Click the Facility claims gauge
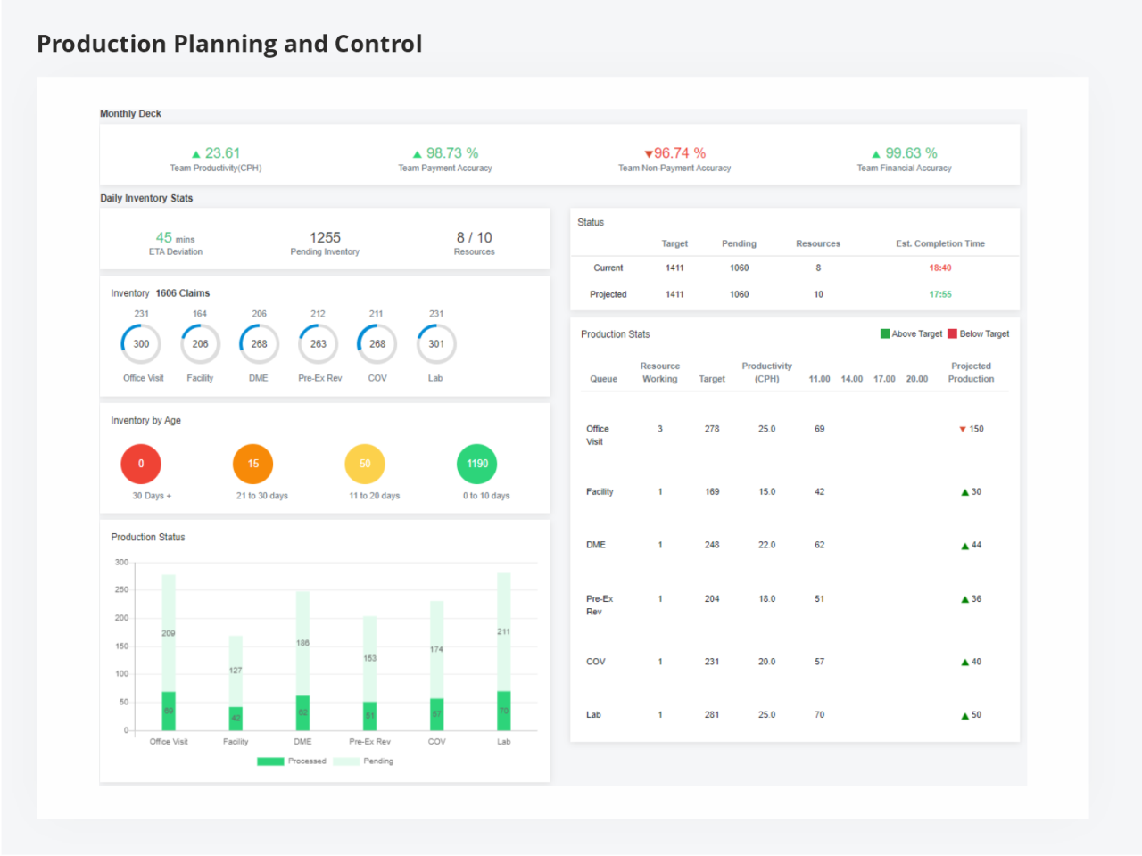This screenshot has height=856, width=1142. pos(199,343)
